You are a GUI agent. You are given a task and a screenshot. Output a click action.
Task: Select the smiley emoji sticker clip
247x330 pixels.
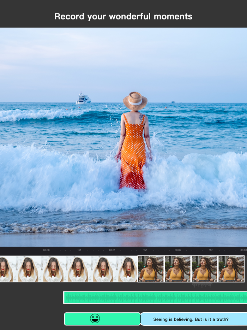(102, 319)
